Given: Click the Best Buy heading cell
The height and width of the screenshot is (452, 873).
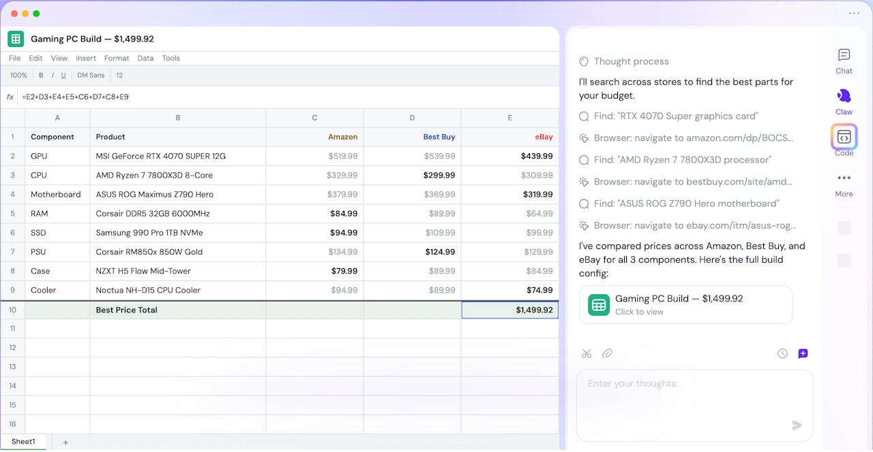Looking at the screenshot, I should point(413,137).
